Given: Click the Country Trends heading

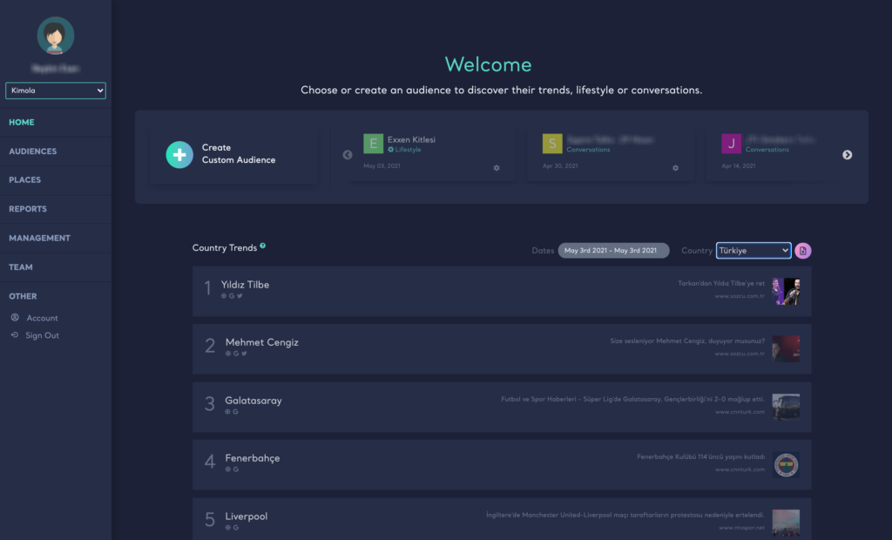Looking at the screenshot, I should [x=225, y=248].
